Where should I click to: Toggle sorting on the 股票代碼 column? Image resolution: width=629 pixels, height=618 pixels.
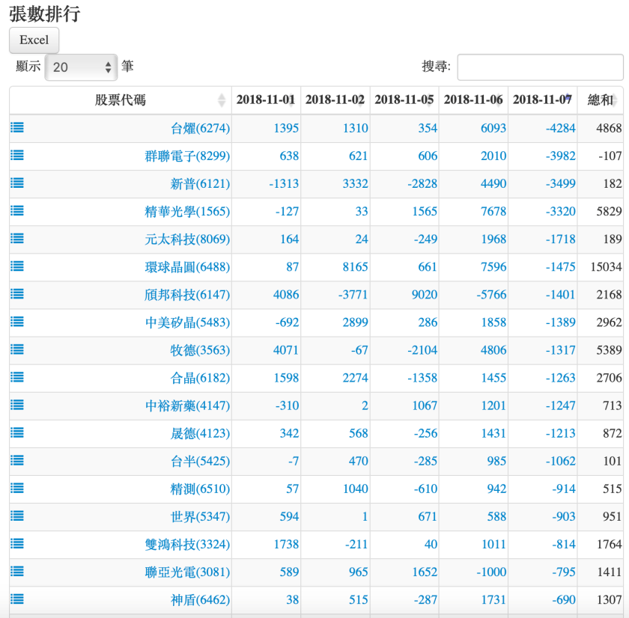pyautogui.click(x=120, y=100)
